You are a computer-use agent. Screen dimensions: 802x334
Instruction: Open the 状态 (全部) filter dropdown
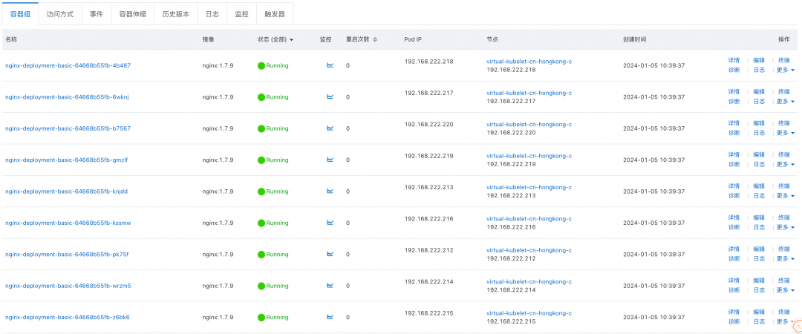pyautogui.click(x=276, y=39)
